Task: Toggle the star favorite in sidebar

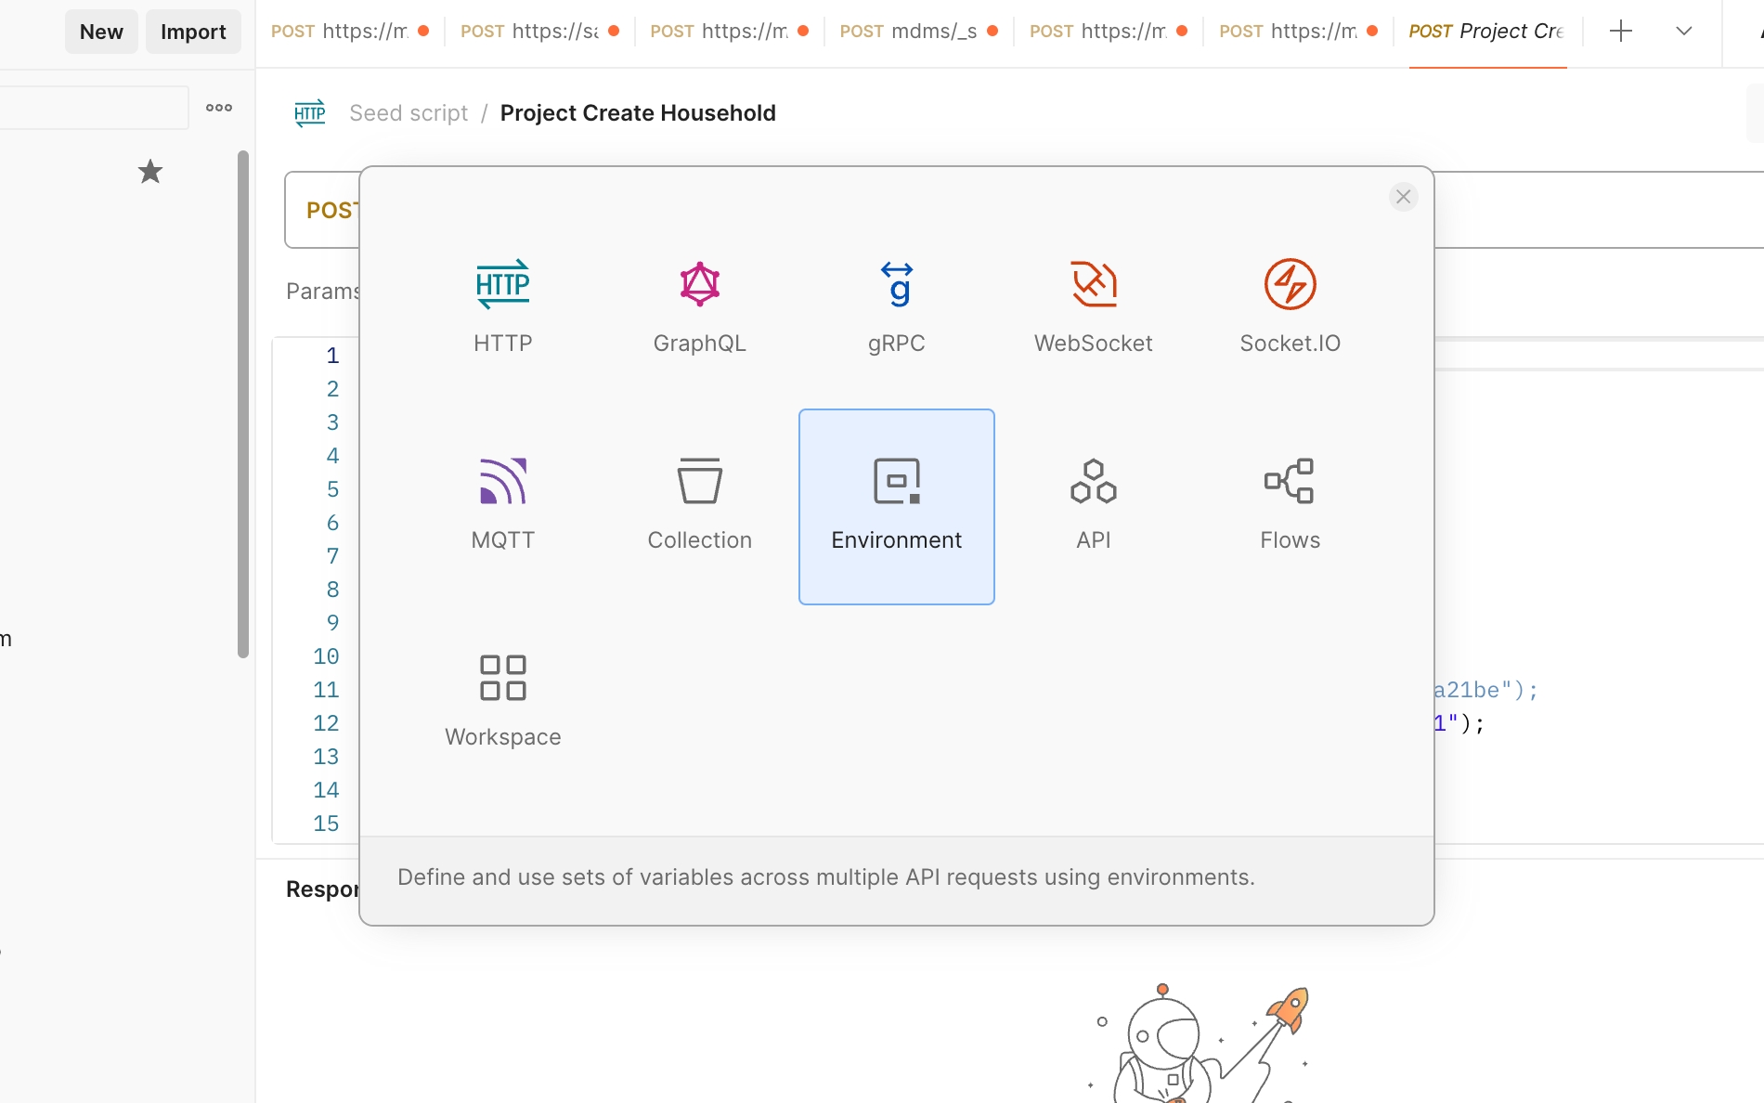Action: pyautogui.click(x=150, y=172)
